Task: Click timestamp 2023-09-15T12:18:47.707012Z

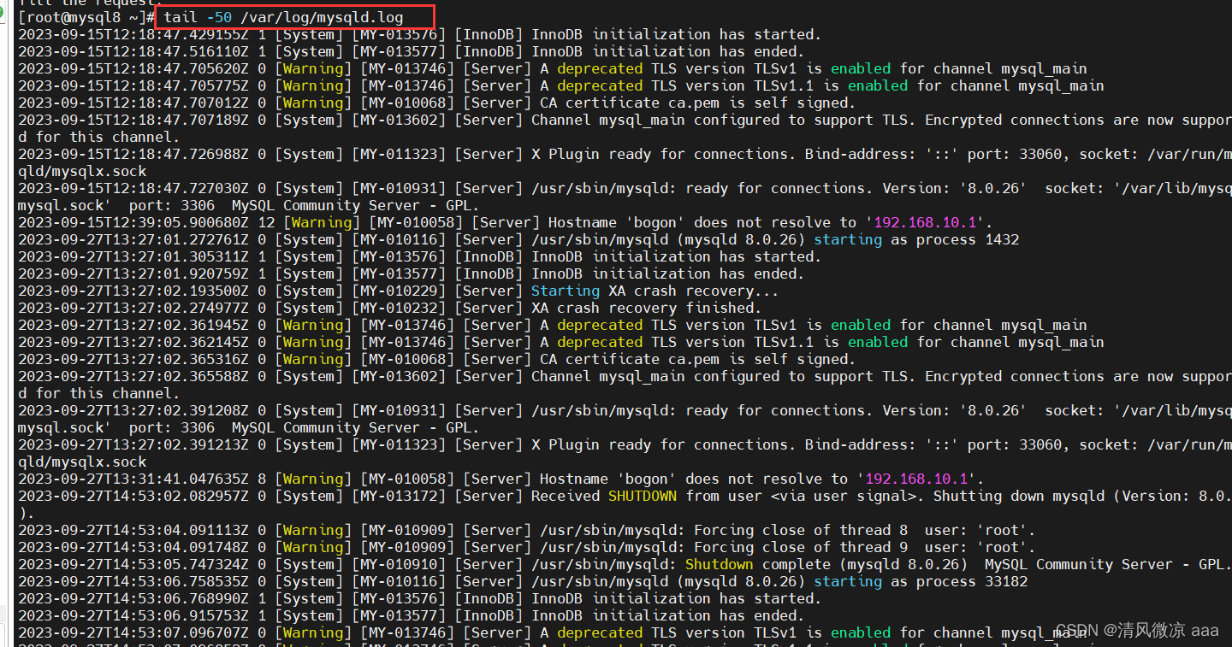Action: (133, 103)
